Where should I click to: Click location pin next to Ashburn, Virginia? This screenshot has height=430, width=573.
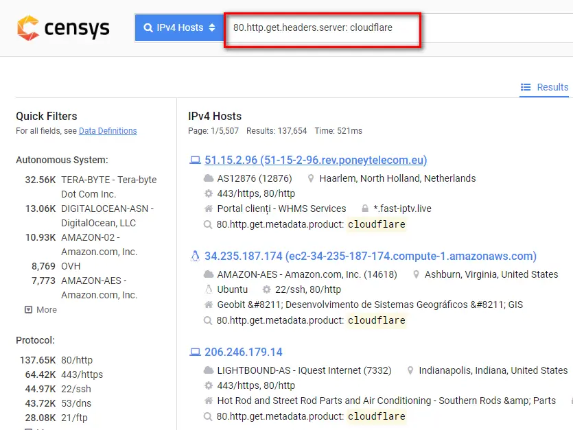pyautogui.click(x=416, y=274)
